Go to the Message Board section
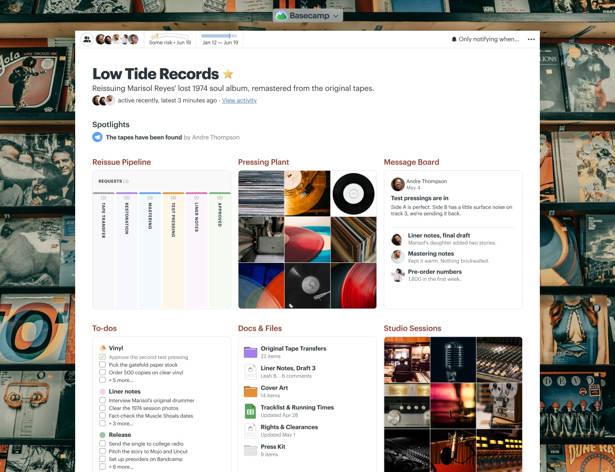 (411, 162)
